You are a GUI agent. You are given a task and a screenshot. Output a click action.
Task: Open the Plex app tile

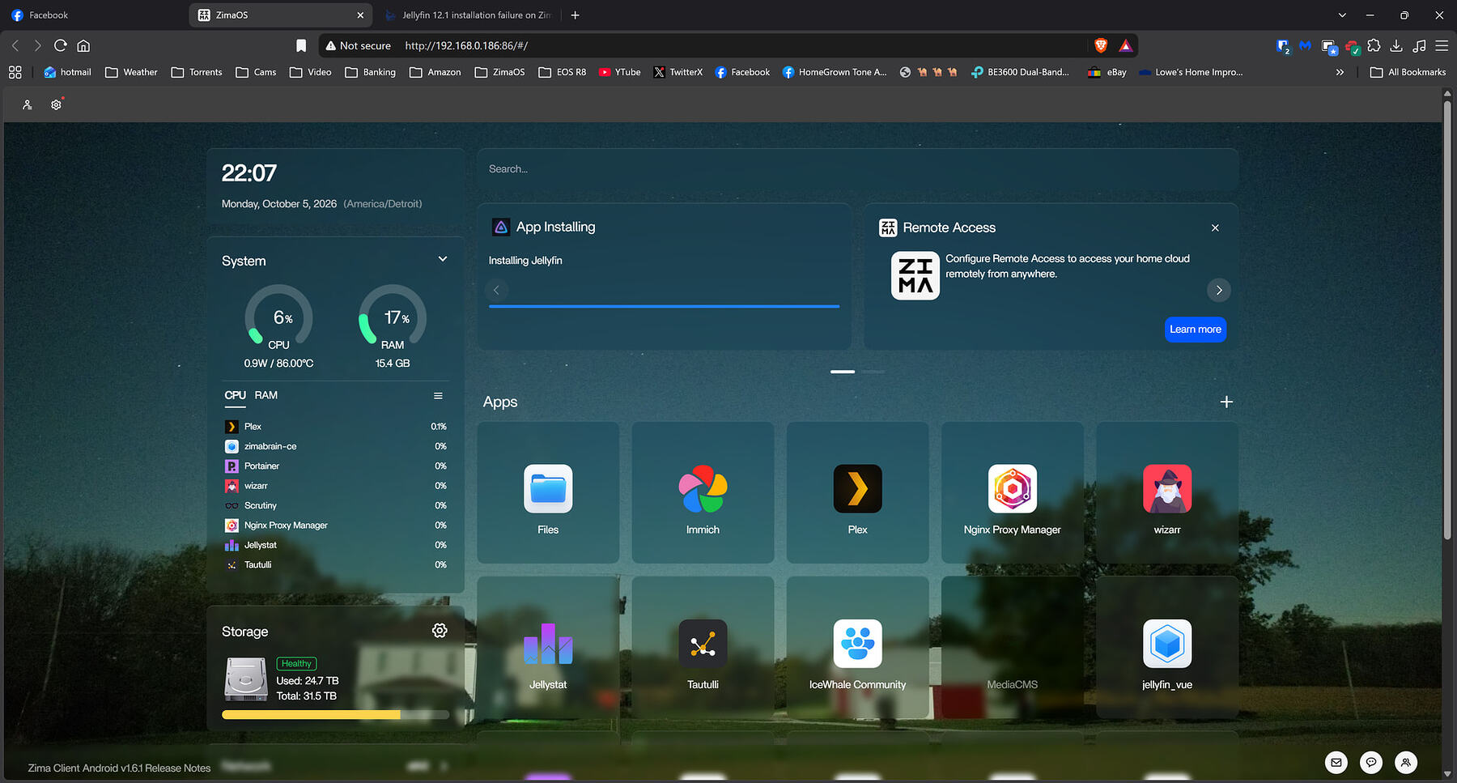coord(857,492)
